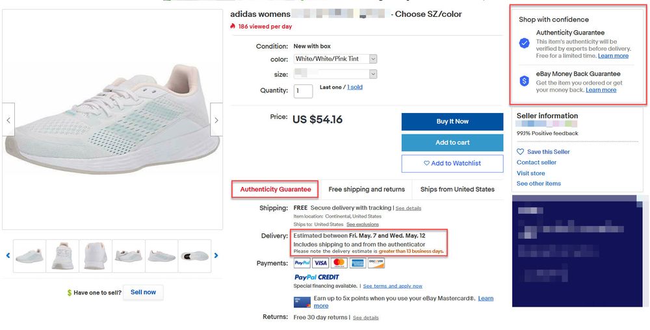Add the item to Watchlist
Screen dimensions: 650x330
coord(452,163)
